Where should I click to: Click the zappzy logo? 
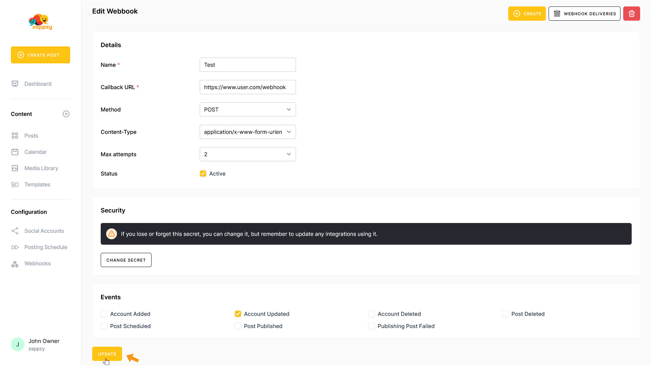(x=40, y=22)
